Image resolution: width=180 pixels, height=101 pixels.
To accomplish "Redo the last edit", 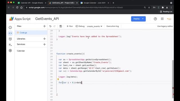I will [x=54, y=26].
